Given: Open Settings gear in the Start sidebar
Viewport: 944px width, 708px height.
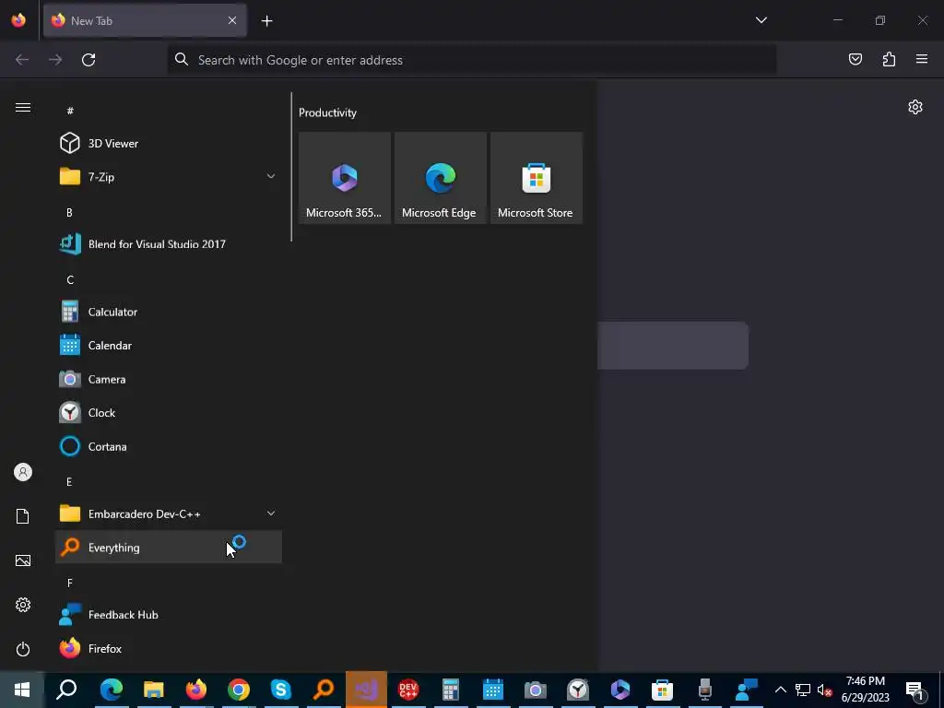Looking at the screenshot, I should (x=23, y=605).
